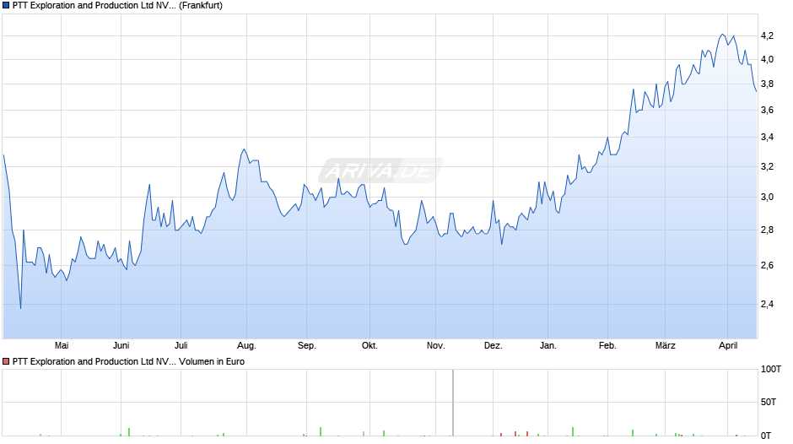Click the 50T volume axis label
This screenshot has height=444, width=793.
click(769, 402)
